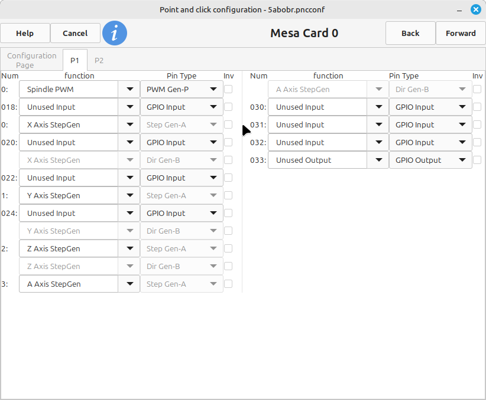This screenshot has width=486, height=400.
Task: Expand pin 018 Unused Input function combo
Action: (79, 107)
